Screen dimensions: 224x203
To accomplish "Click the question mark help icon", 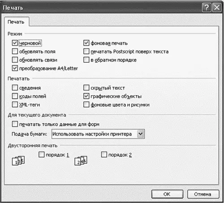I will 207,8.
